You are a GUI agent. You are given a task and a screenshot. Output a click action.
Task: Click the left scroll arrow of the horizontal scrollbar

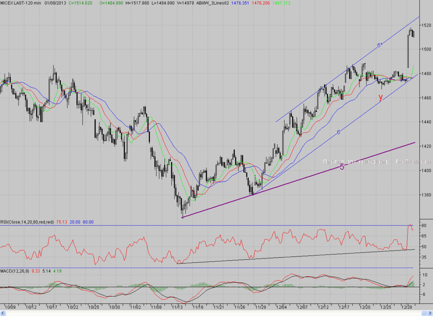[x=3, y=313]
